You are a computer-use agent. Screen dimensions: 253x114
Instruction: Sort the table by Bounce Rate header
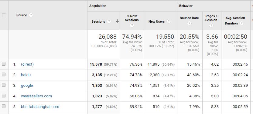(x=189, y=18)
